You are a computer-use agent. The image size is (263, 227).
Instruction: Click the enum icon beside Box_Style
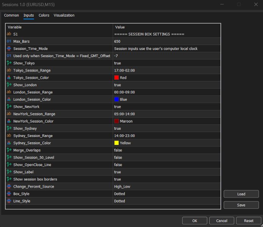(x=9, y=194)
